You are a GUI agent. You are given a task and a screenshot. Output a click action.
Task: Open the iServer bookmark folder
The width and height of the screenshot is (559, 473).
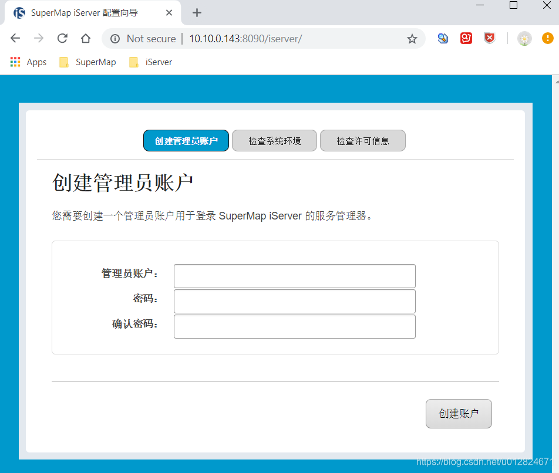(151, 62)
